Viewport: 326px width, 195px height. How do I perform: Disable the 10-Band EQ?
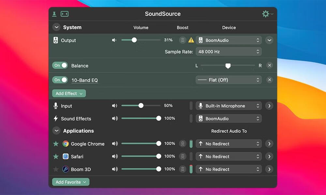point(60,80)
